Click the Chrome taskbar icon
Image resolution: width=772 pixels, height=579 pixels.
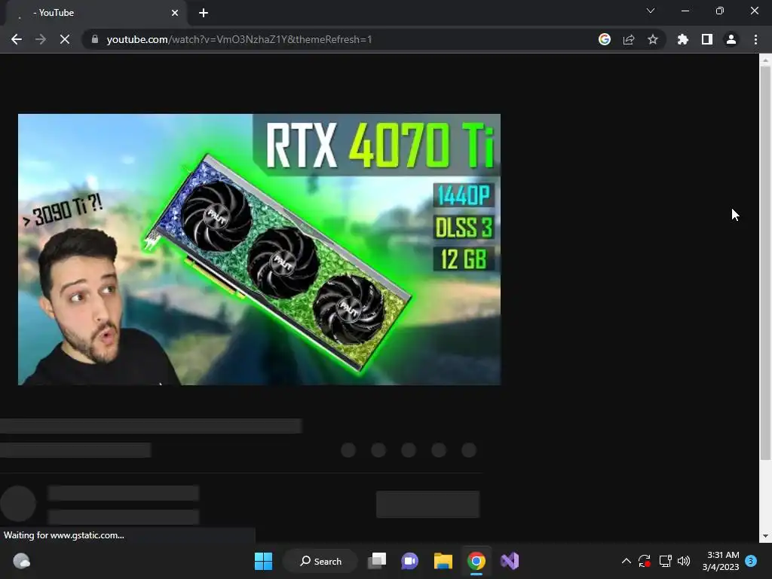click(x=476, y=561)
